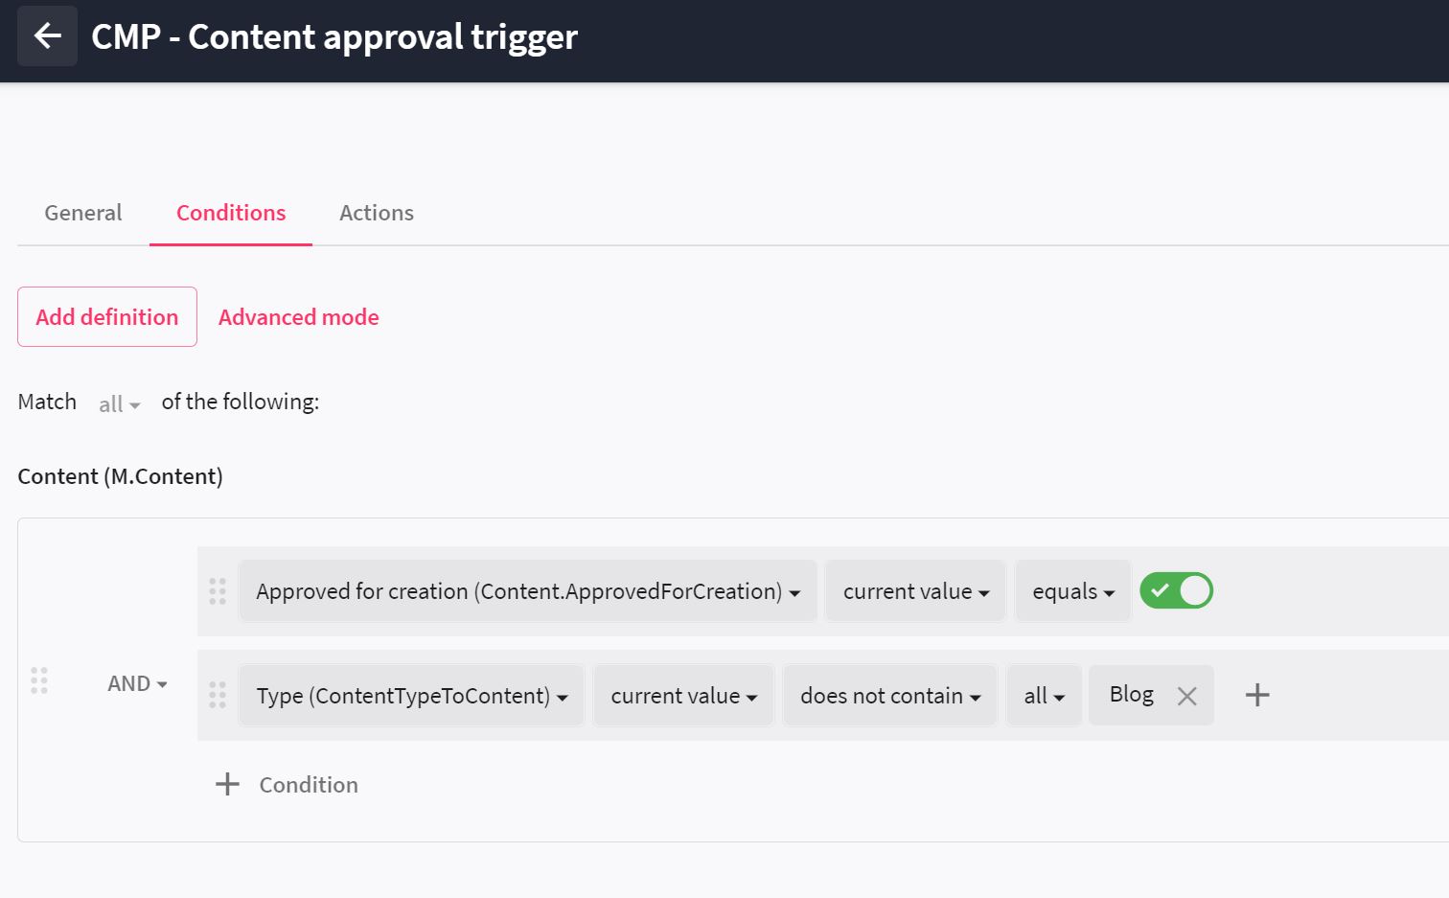The image size is (1449, 898).
Task: Disable the green toggle on the equals condition
Action: (x=1176, y=590)
